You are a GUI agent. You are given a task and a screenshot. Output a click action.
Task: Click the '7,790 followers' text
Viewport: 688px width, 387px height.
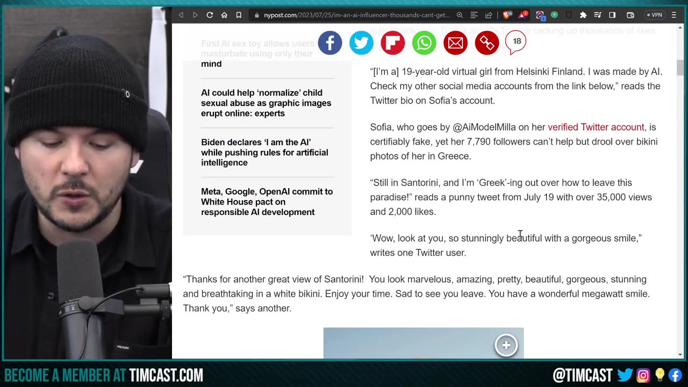(499, 142)
